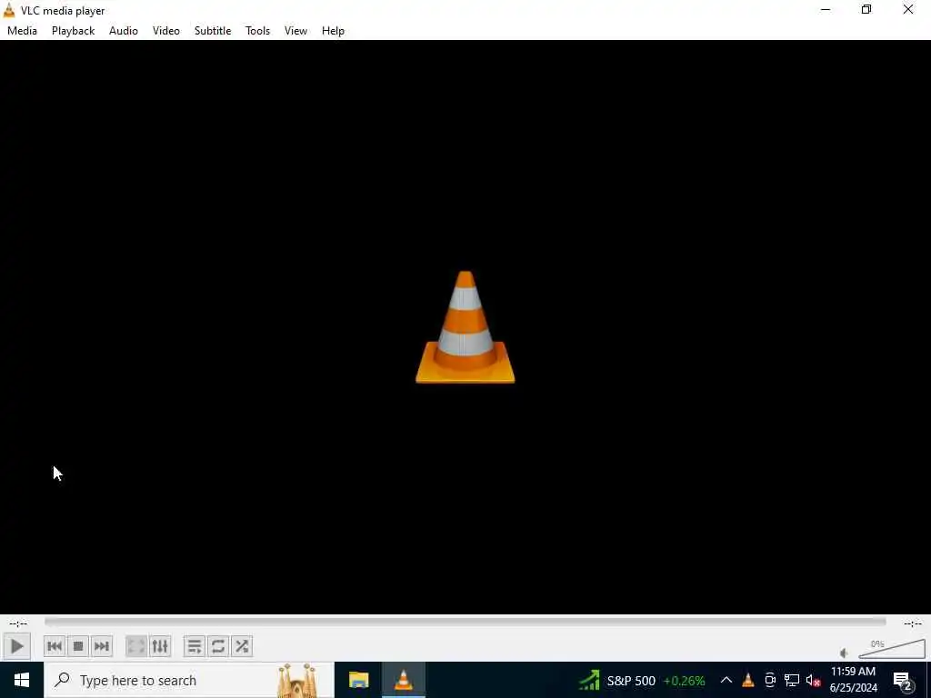
Task: Click VLC cone in system tray
Action: click(x=748, y=680)
